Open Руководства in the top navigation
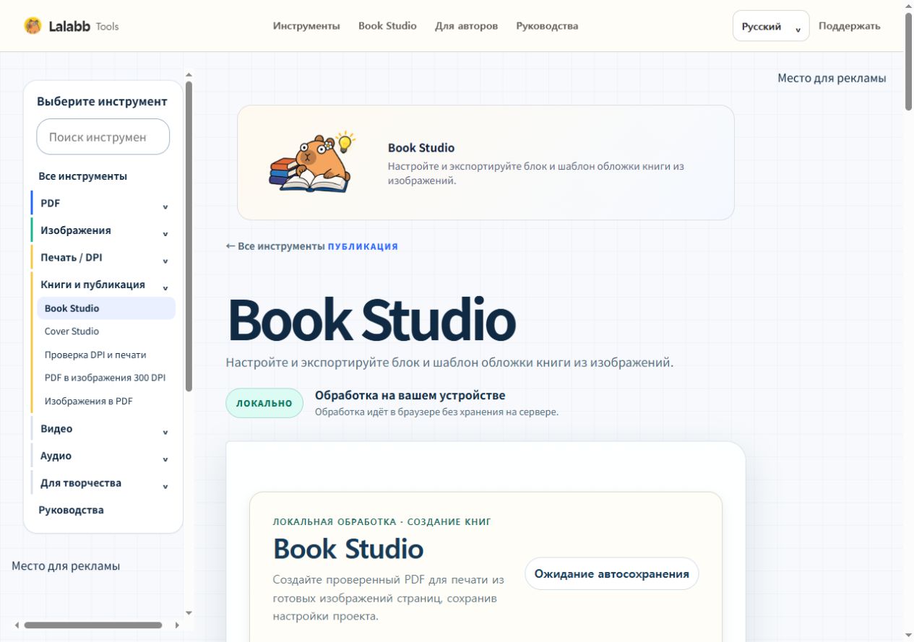 point(547,26)
